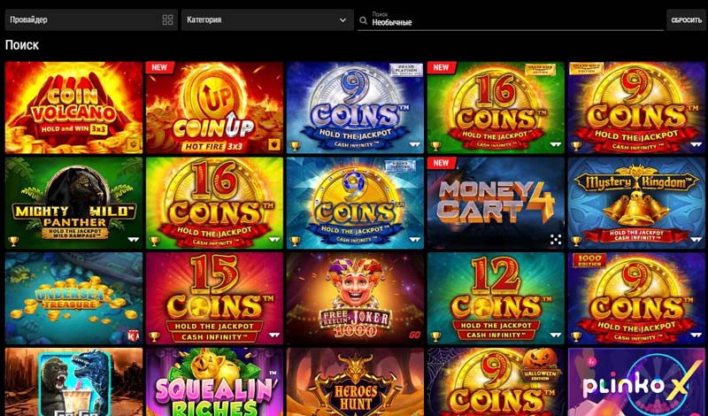Click the Поиск search input field
Viewport: 708px width, 416px height.
point(511,20)
